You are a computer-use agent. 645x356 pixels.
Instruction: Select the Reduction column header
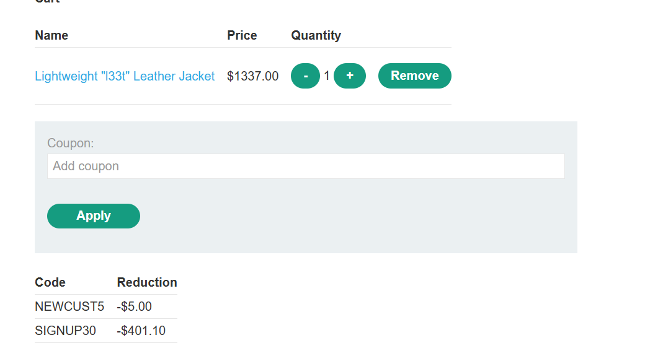(147, 282)
